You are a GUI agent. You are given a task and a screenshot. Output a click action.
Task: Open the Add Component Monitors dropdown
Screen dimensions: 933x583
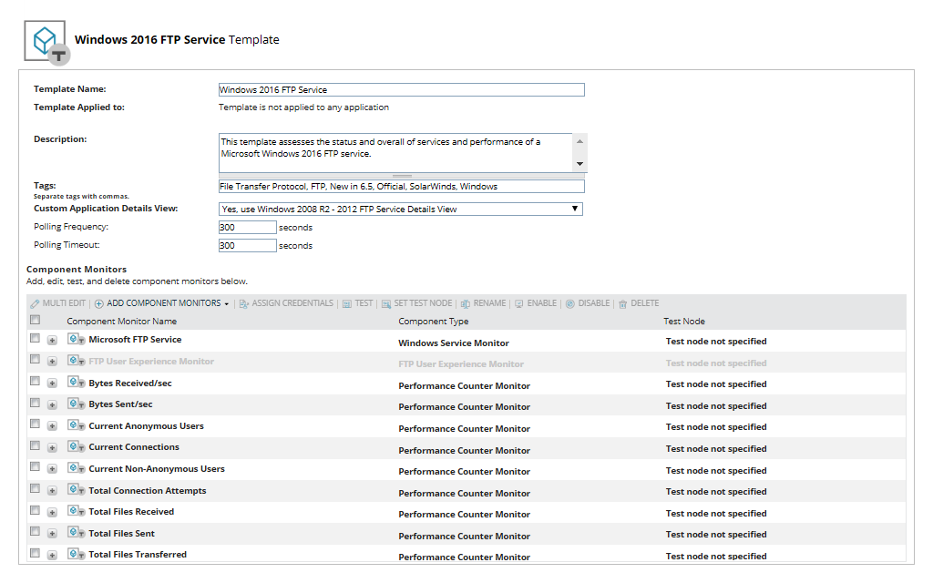click(x=227, y=303)
